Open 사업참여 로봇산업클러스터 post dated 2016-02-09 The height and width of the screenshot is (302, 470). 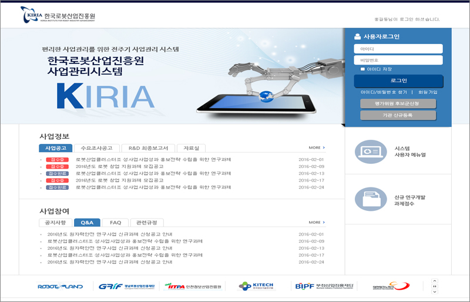click(125, 241)
